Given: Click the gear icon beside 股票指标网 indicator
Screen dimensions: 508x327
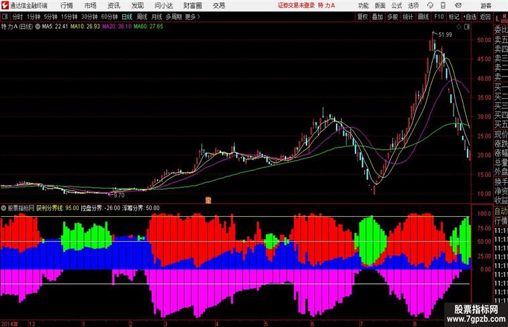Looking at the screenshot, I should coord(4,208).
